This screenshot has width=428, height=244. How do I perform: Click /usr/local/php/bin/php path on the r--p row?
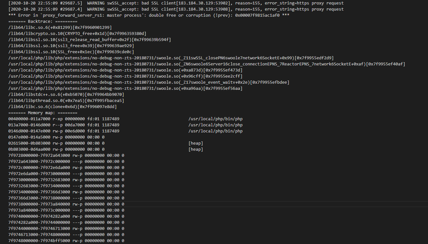coord(215,125)
